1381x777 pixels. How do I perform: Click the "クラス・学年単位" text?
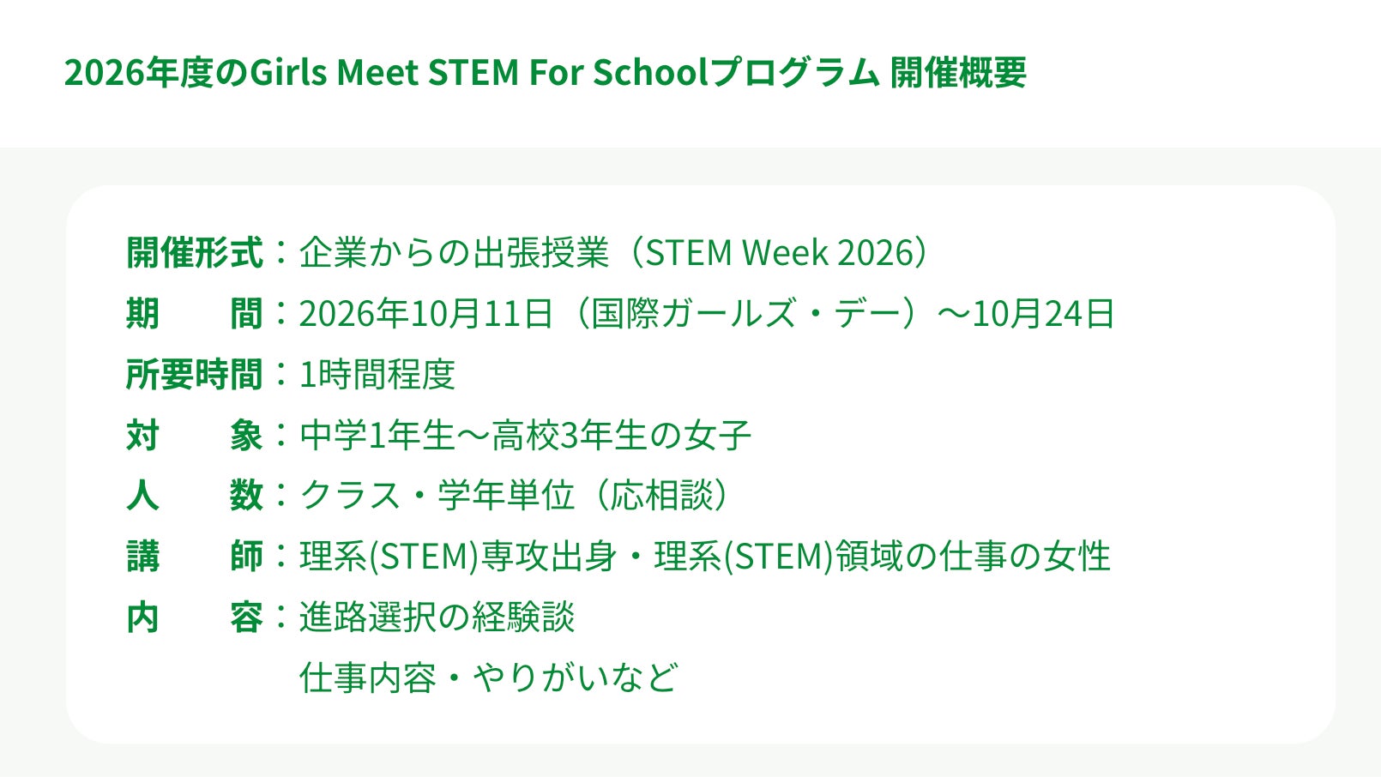(437, 496)
